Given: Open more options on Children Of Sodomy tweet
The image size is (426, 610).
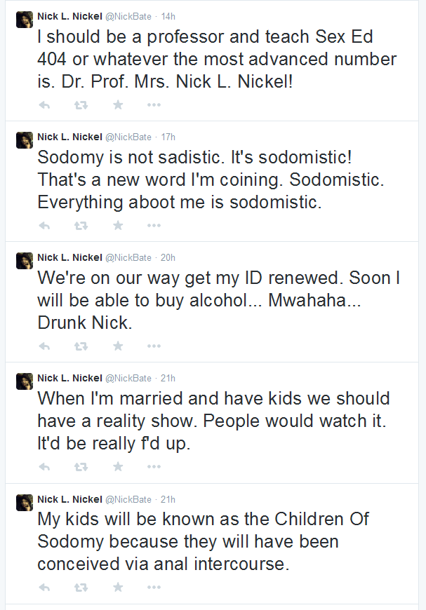Looking at the screenshot, I should tap(154, 588).
